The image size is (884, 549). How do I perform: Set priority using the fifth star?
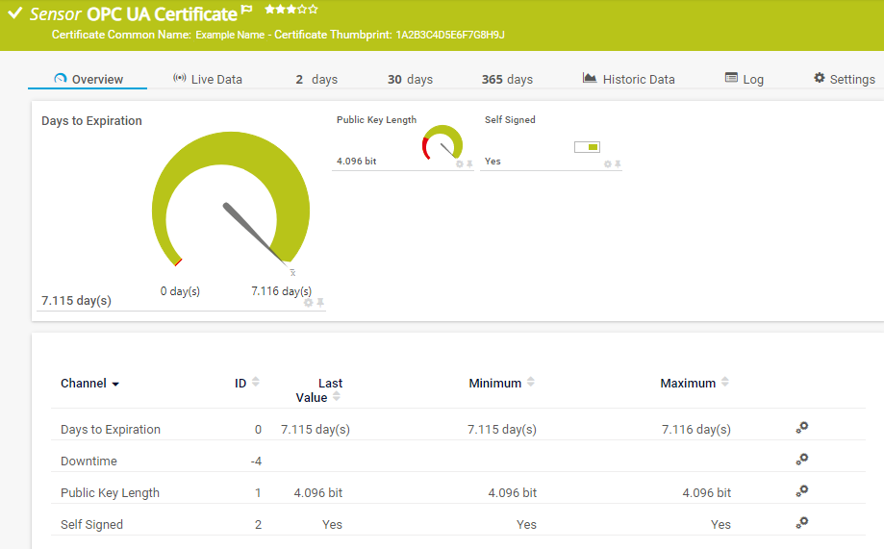click(313, 10)
